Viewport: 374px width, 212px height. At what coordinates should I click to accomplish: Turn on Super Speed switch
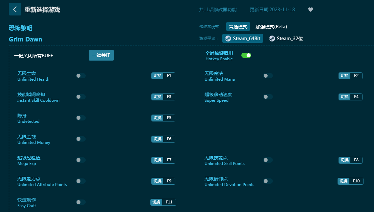point(268,97)
